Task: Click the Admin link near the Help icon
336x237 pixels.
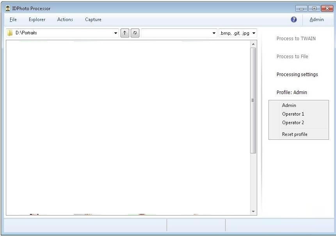Action: coord(317,20)
